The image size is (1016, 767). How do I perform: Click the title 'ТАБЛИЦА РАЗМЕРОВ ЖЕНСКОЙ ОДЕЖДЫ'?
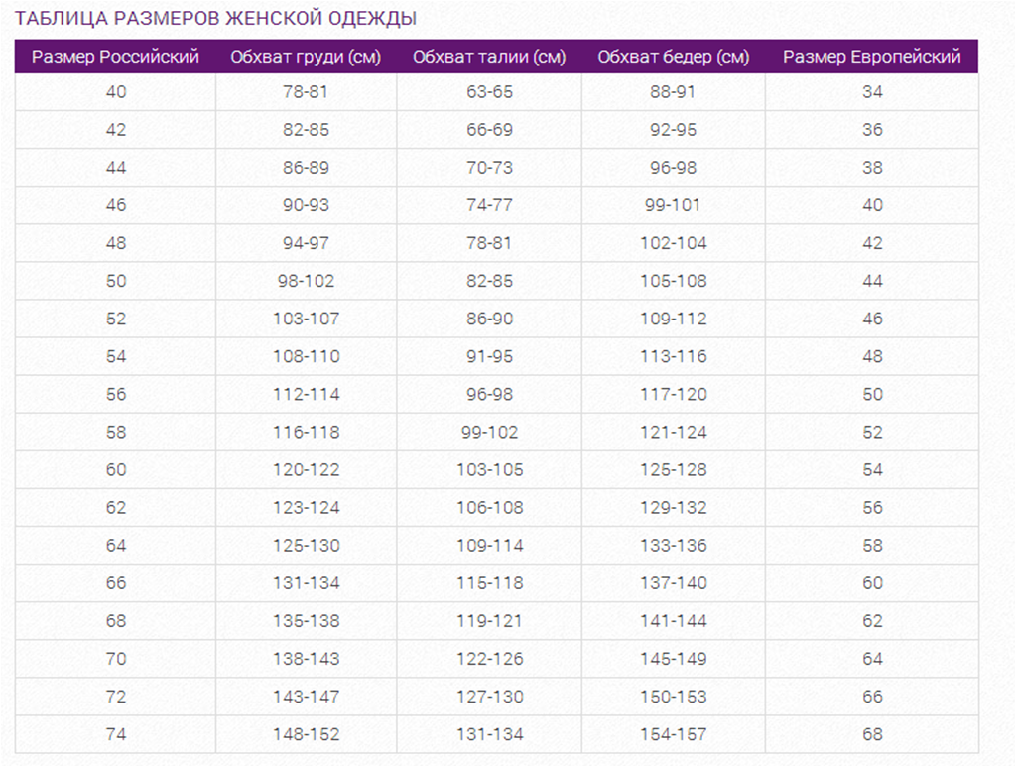(x=216, y=19)
